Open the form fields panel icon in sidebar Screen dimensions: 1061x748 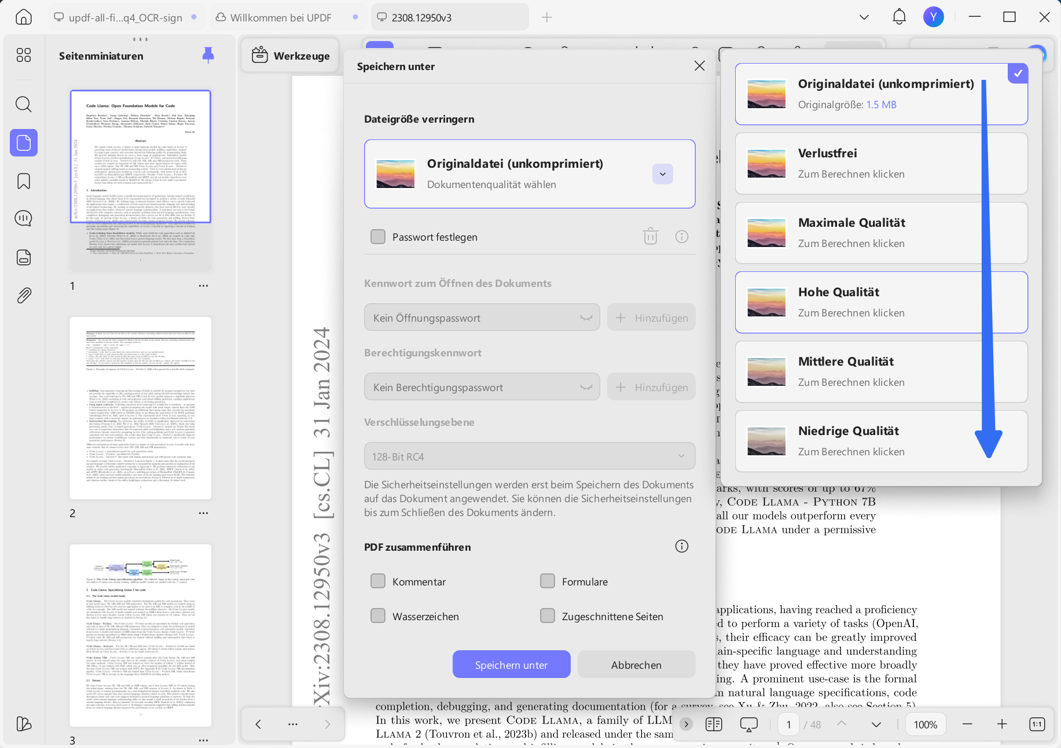tap(24, 257)
